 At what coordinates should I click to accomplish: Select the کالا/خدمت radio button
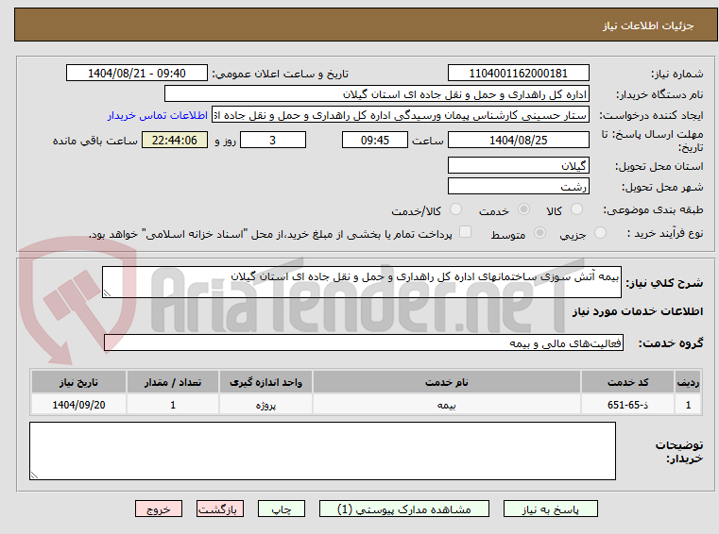pos(455,209)
